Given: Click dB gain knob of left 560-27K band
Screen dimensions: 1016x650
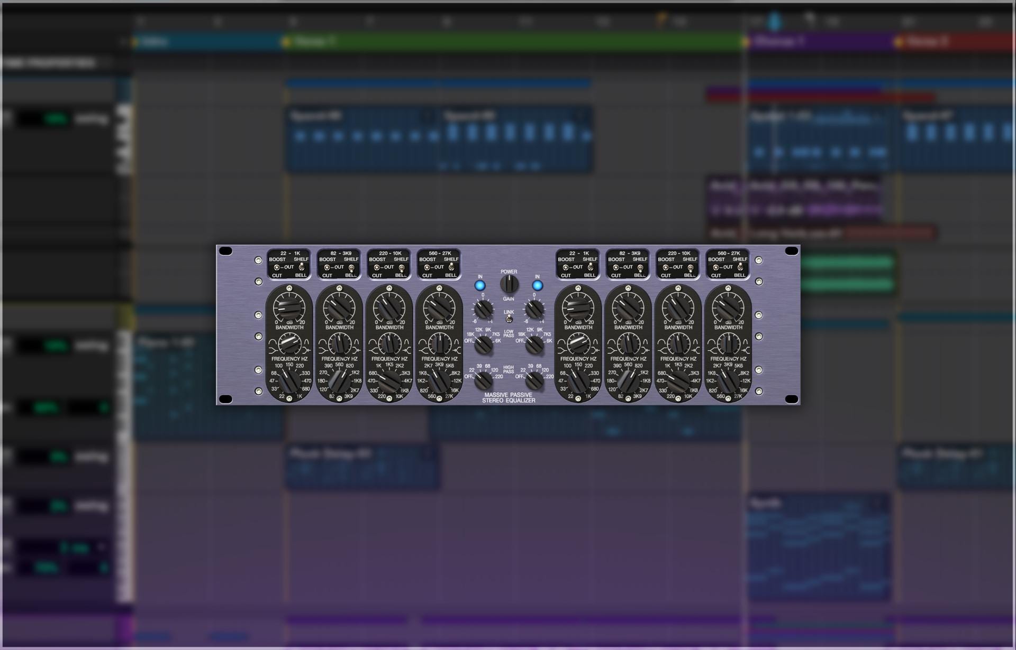Looking at the screenshot, I should click(x=439, y=307).
